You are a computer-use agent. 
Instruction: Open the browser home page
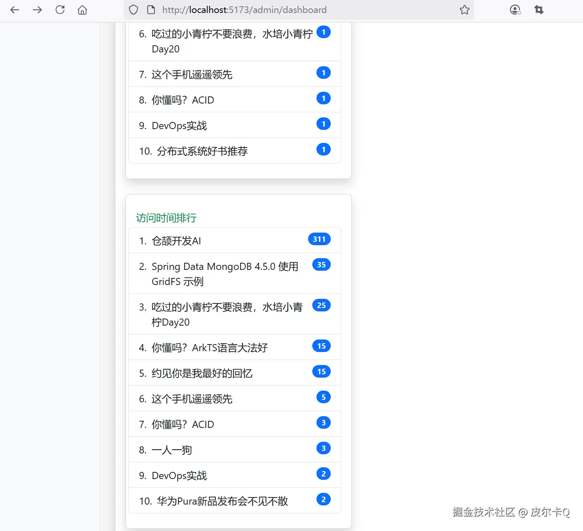pyautogui.click(x=82, y=10)
